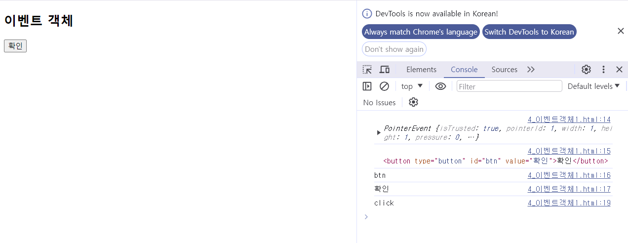Image resolution: width=628 pixels, height=243 pixels.
Task: Click the logged button element markup
Action: pos(495,161)
